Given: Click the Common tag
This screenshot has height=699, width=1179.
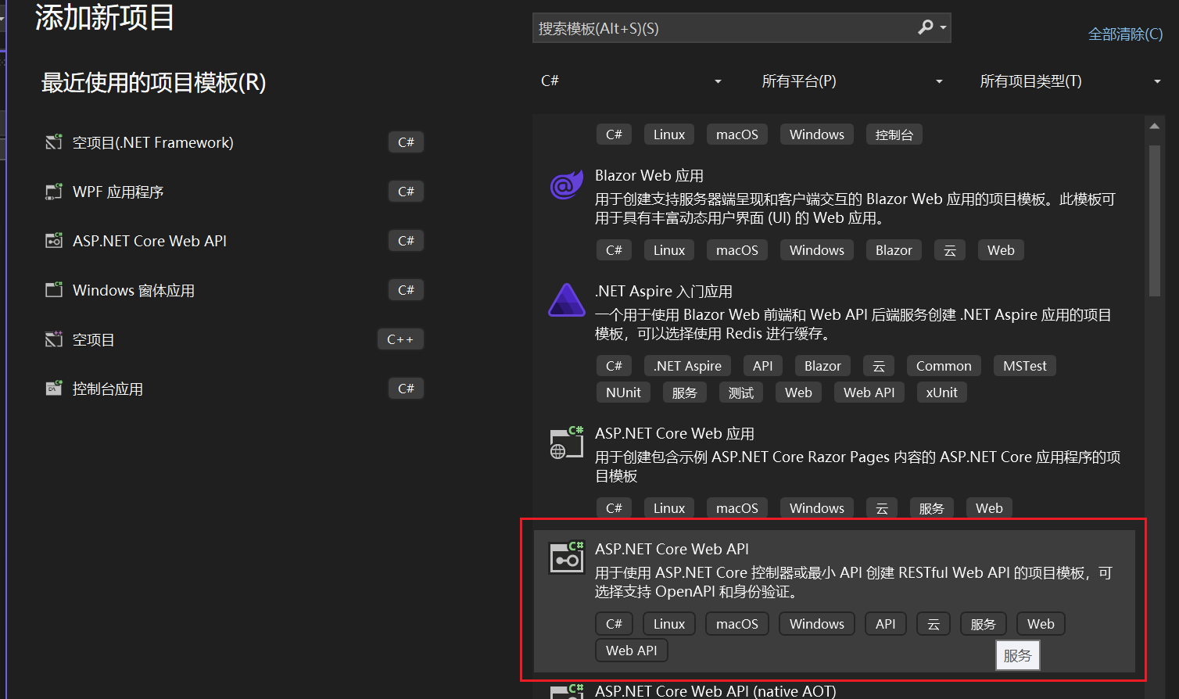Looking at the screenshot, I should coord(944,366).
